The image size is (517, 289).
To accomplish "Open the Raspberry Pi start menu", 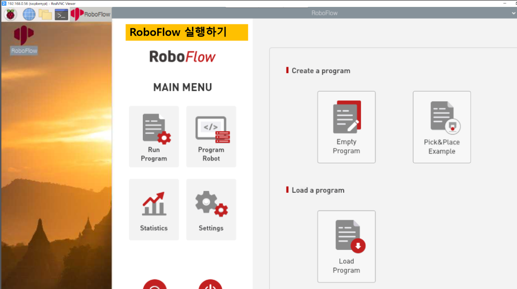I will tap(10, 14).
